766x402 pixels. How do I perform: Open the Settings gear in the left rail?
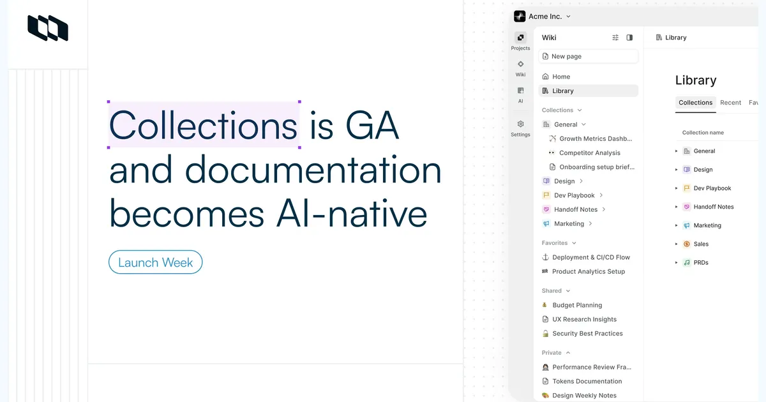point(521,124)
